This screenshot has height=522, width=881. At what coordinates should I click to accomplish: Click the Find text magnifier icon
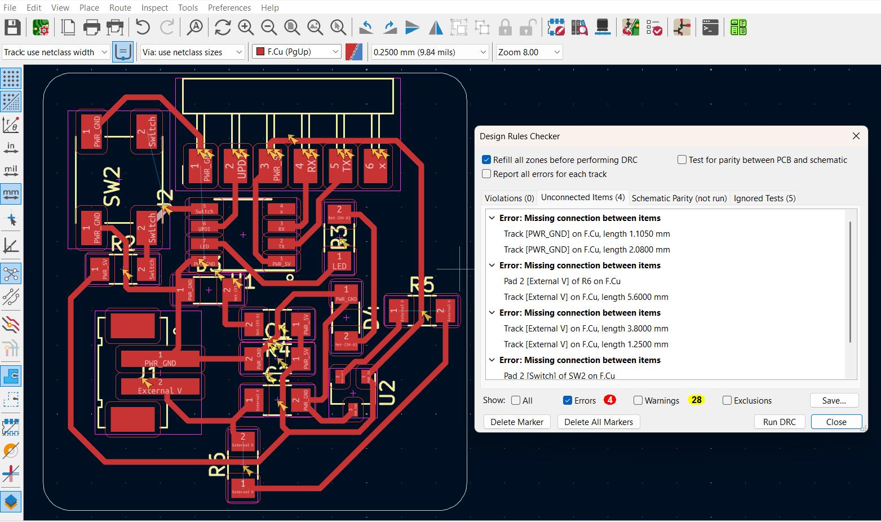point(195,27)
